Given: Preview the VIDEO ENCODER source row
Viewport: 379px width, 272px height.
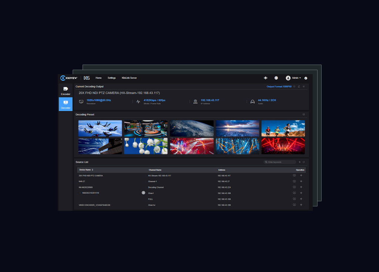Looking at the screenshot, I should (x=294, y=205).
